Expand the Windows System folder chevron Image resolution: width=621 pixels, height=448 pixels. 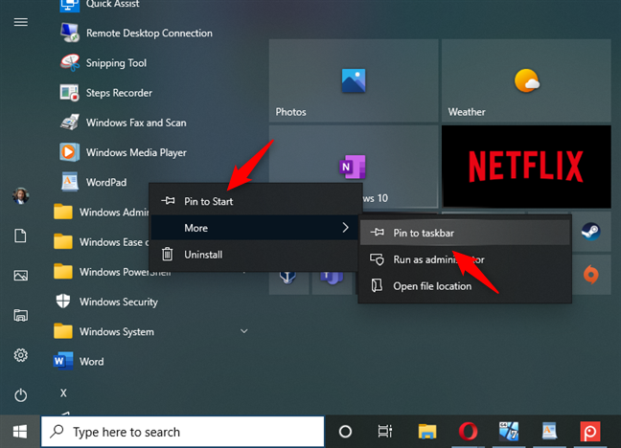click(244, 331)
